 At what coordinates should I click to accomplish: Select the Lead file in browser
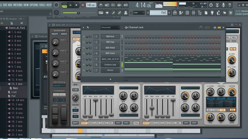tap(12, 92)
